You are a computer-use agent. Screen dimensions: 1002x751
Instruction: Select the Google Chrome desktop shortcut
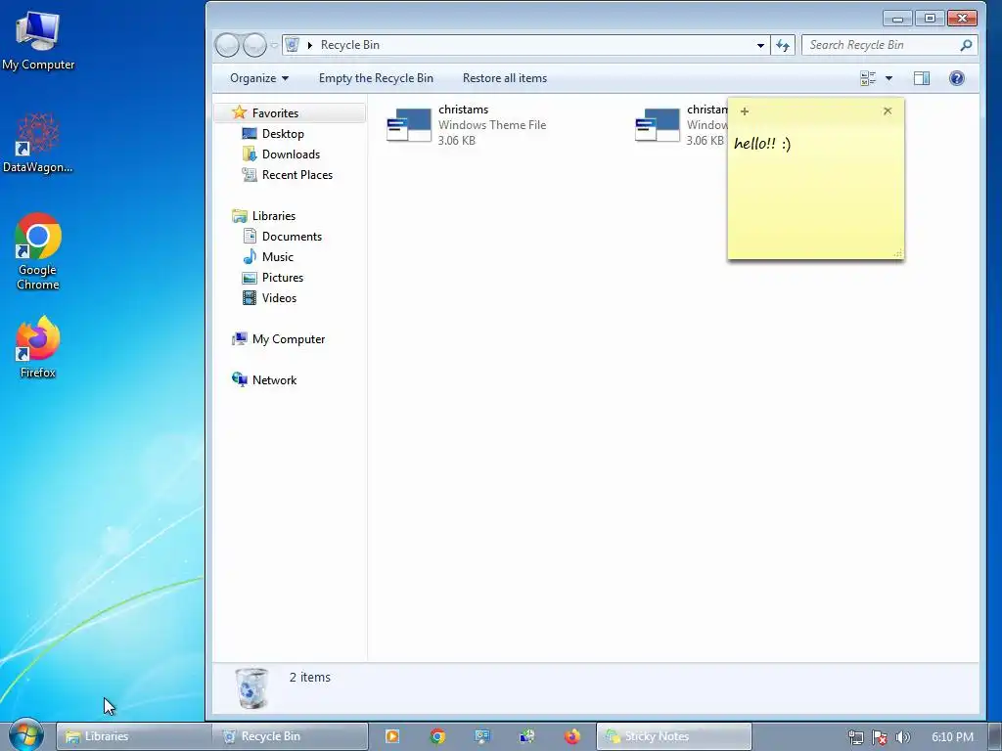click(x=38, y=251)
